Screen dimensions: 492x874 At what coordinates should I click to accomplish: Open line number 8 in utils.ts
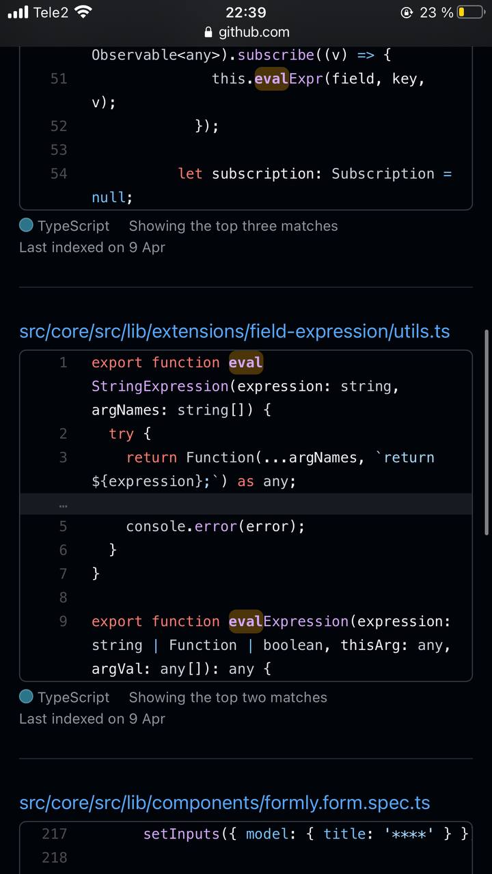pos(64,597)
